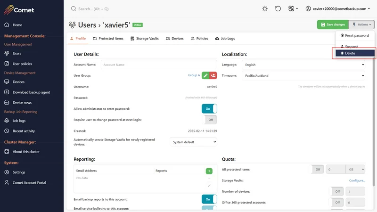Disable Allow administrator to reset password toggle

pos(209,109)
